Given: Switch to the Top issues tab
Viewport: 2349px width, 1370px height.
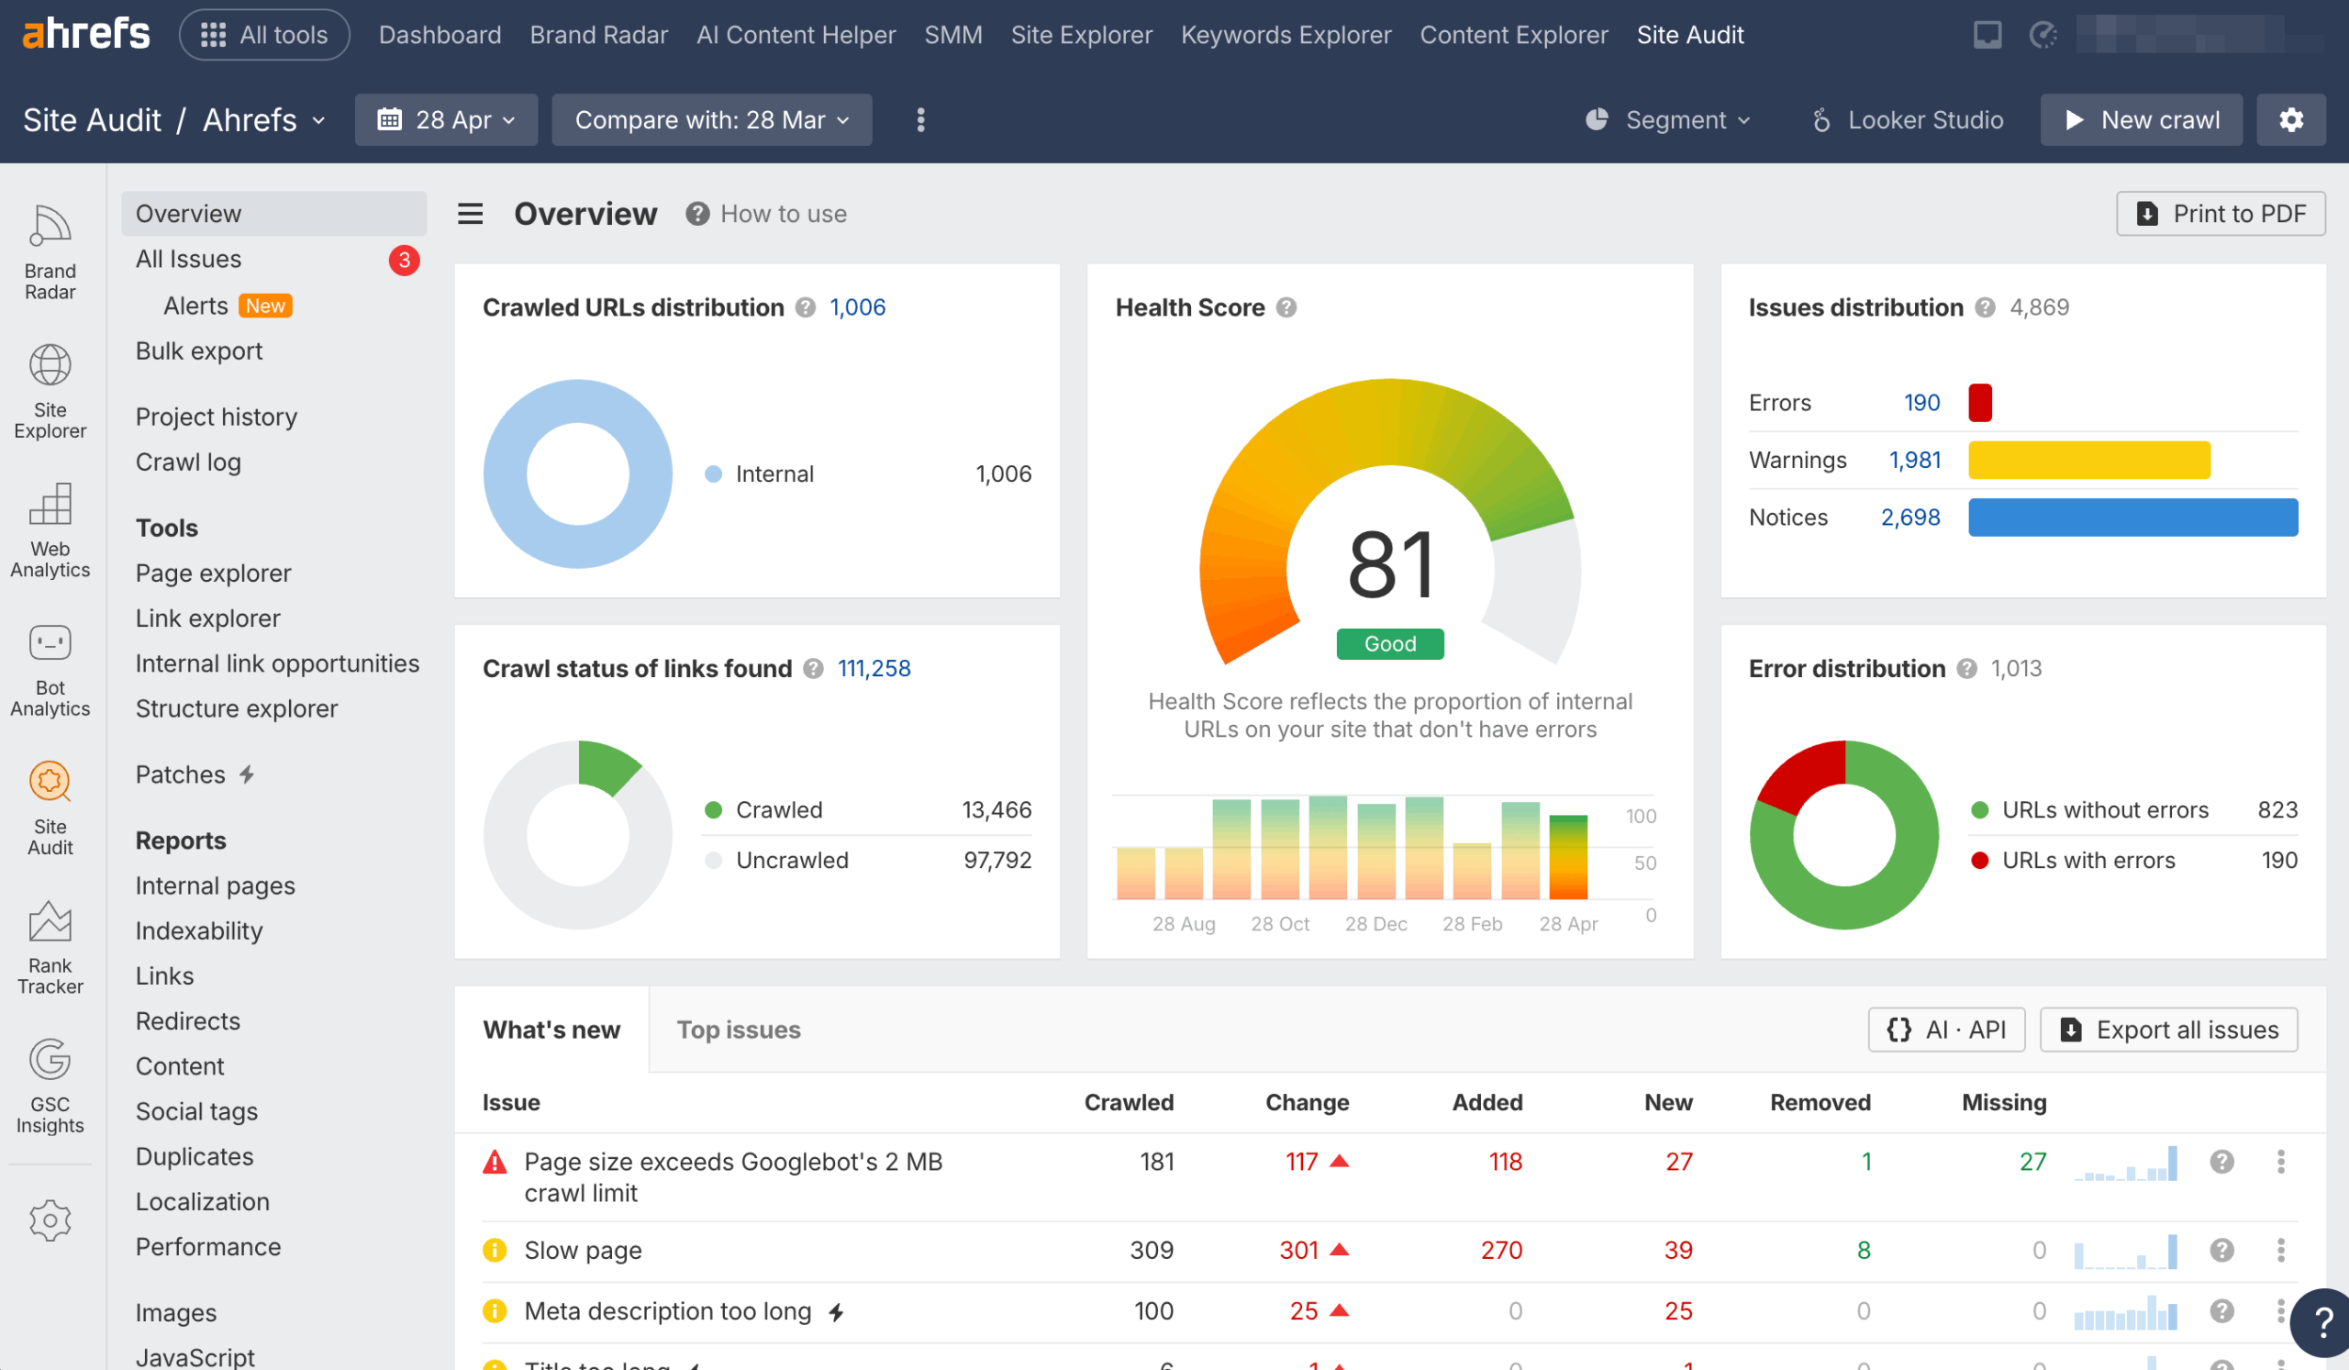Looking at the screenshot, I should click(x=739, y=1030).
